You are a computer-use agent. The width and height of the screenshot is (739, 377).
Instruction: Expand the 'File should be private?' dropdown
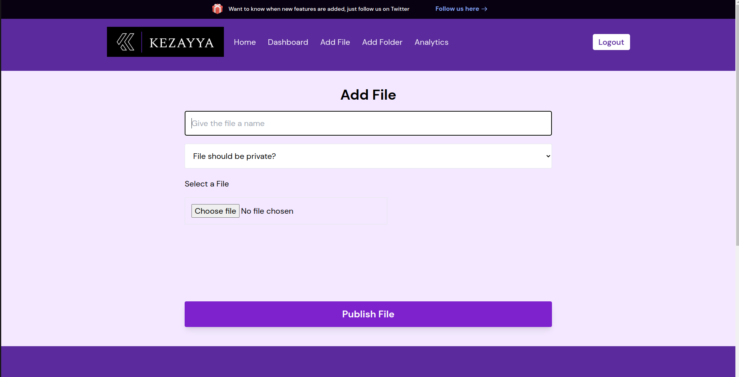point(368,156)
